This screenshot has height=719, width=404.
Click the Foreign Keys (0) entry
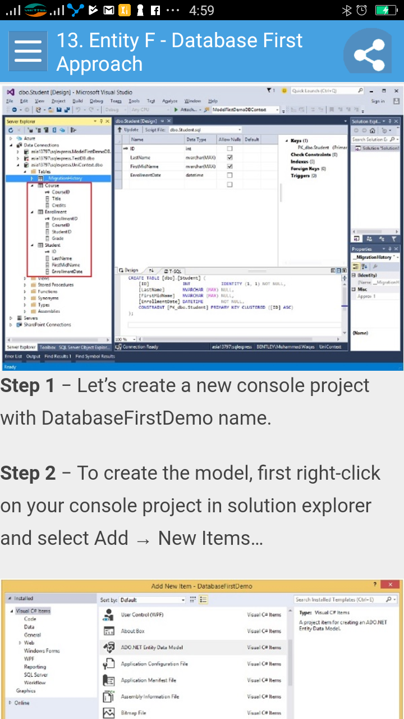(308, 169)
